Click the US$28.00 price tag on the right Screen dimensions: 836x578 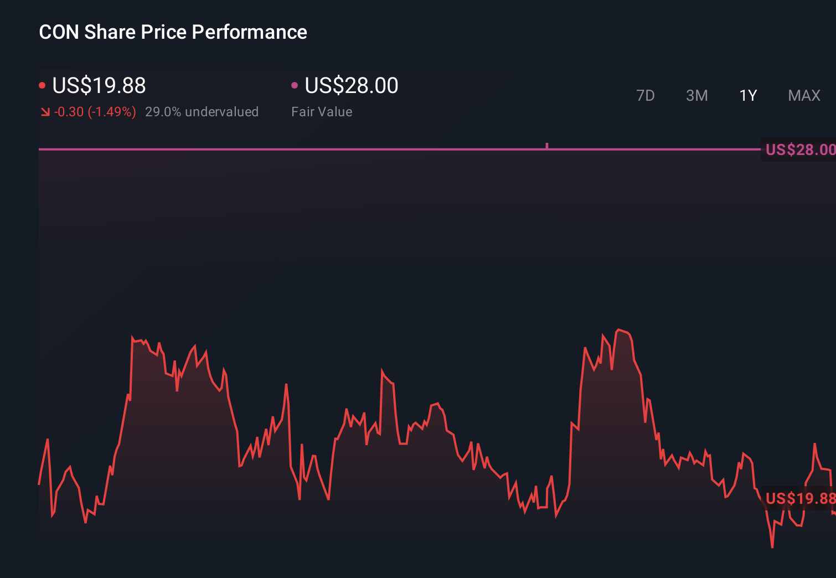tap(799, 149)
